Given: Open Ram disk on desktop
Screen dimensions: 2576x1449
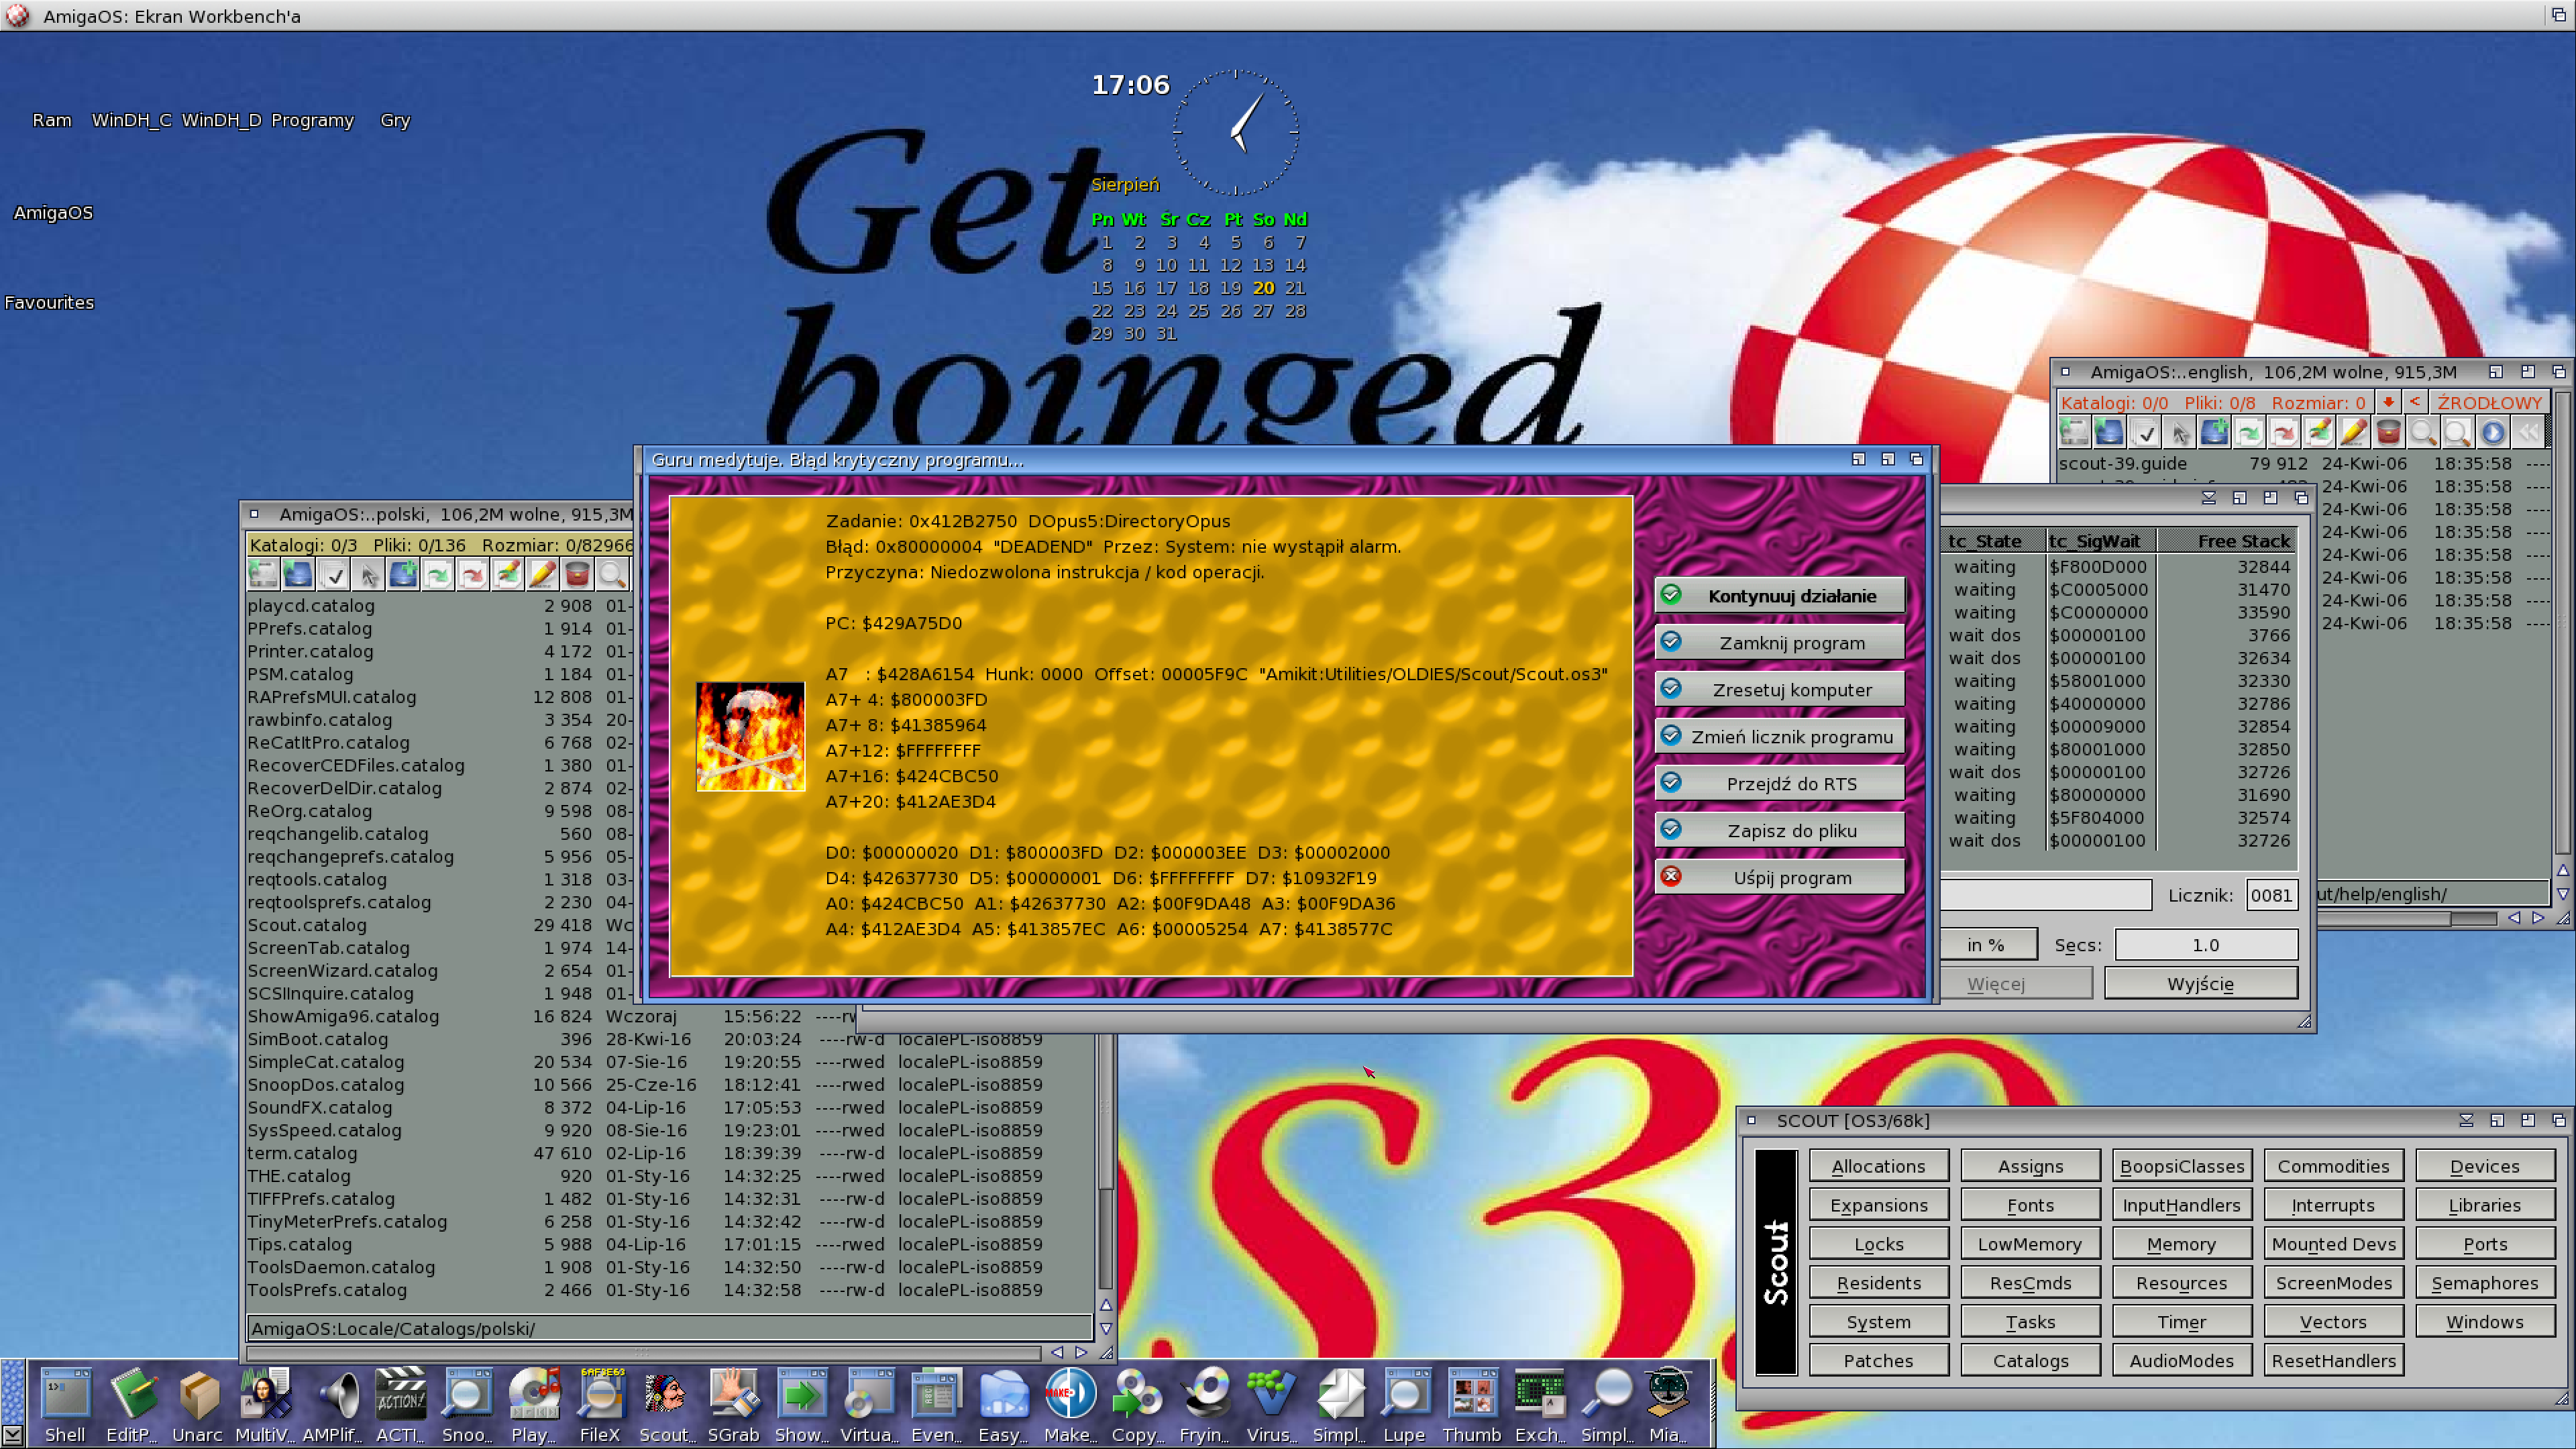Looking at the screenshot, I should pyautogui.click(x=52, y=120).
